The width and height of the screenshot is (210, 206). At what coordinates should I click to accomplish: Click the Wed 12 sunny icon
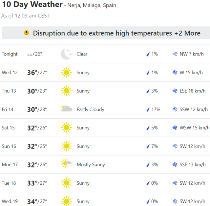click(x=66, y=73)
